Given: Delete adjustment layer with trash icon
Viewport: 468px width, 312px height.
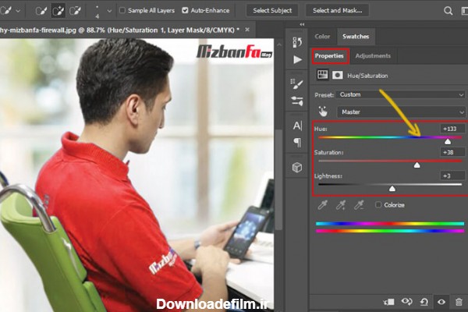Looking at the screenshot, I should point(459,302).
